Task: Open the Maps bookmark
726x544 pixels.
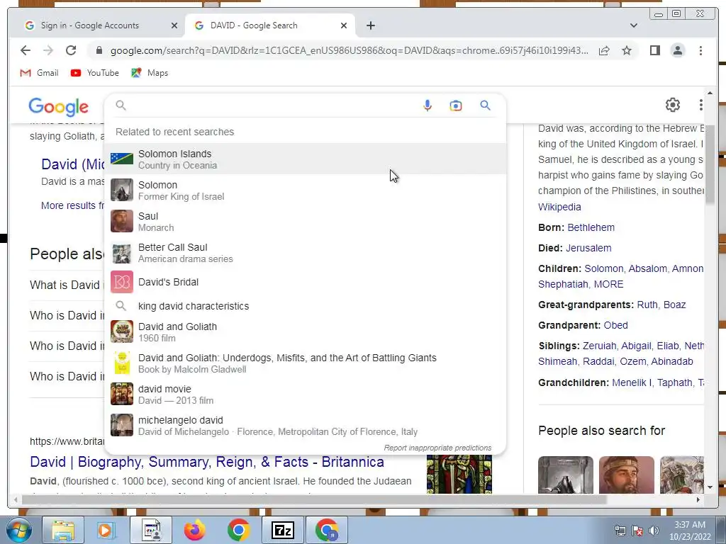Action: pyautogui.click(x=150, y=73)
